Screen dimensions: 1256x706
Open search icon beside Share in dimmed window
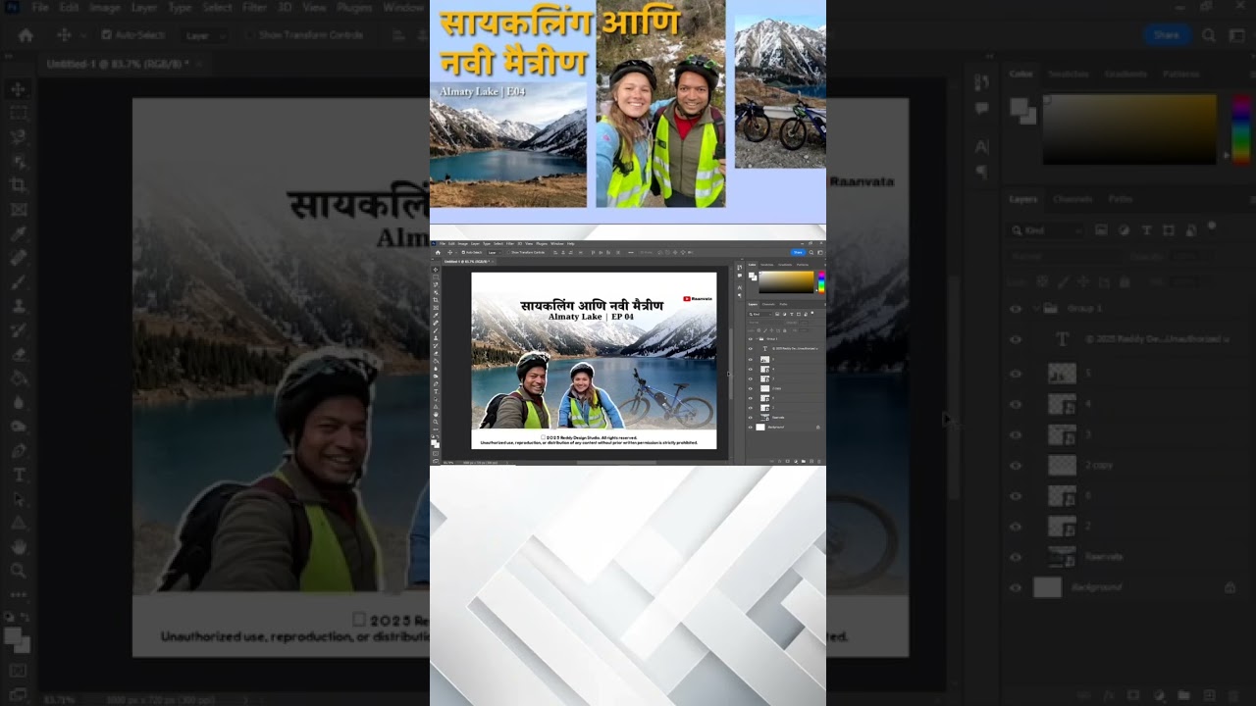1209,35
